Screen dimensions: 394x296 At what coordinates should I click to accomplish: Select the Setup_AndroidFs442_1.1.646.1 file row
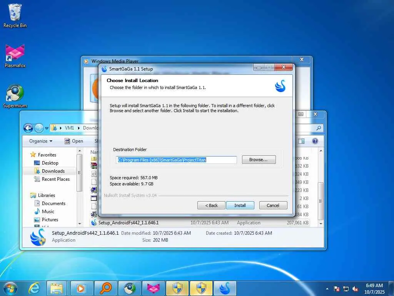pos(200,222)
